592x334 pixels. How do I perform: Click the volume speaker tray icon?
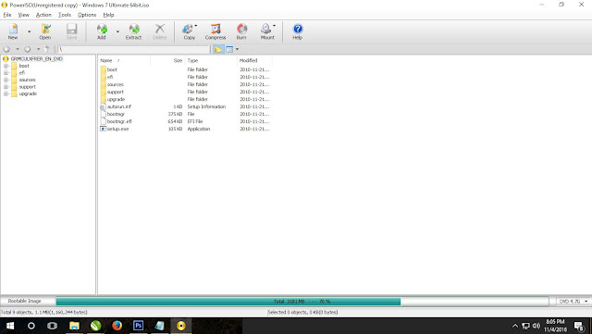536,326
